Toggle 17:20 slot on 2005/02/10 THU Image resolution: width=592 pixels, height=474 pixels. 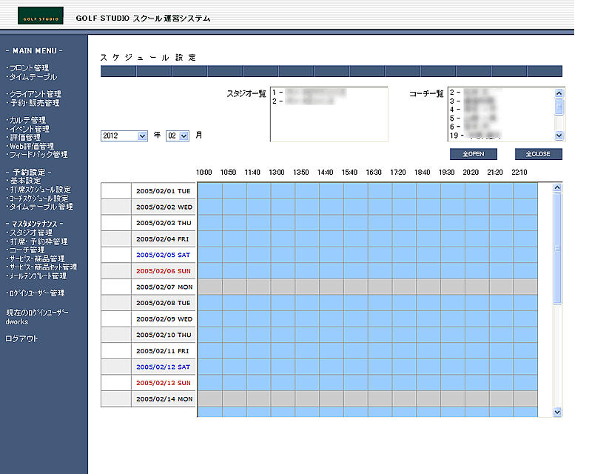click(x=404, y=335)
